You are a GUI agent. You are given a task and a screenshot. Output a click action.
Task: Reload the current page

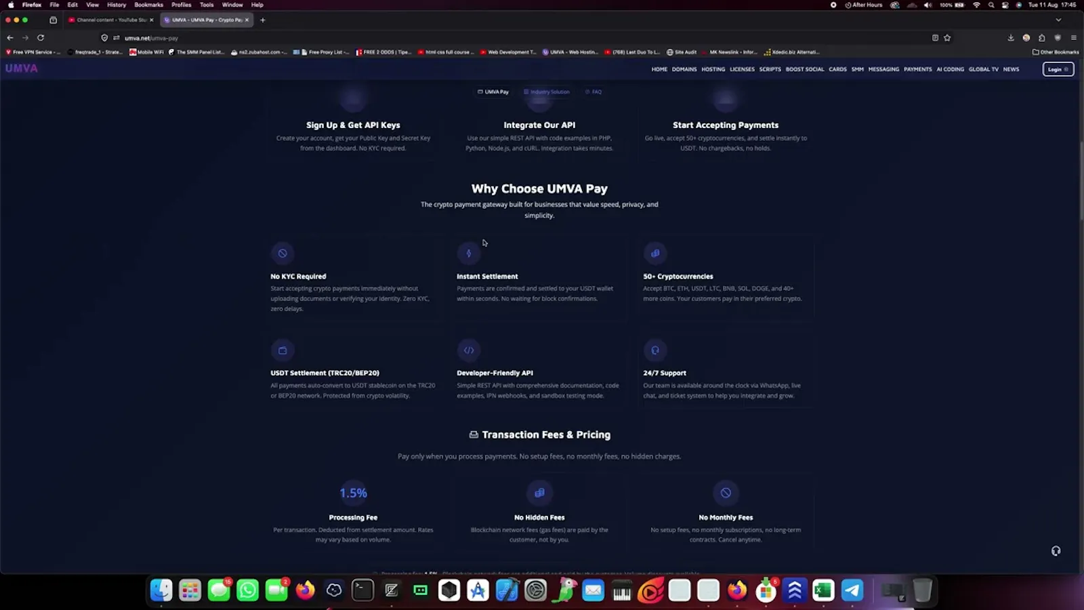click(x=41, y=38)
